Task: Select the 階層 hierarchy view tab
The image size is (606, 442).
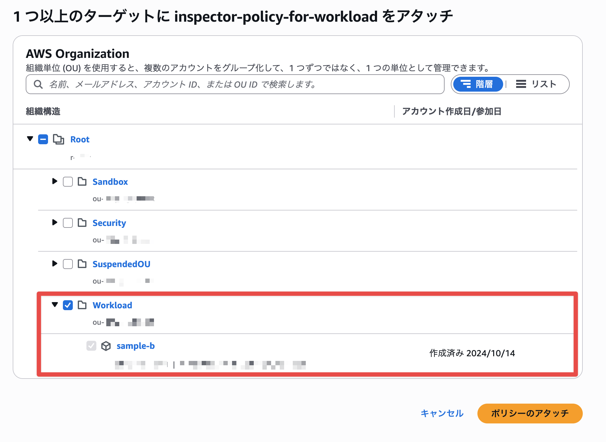Action: tap(477, 84)
